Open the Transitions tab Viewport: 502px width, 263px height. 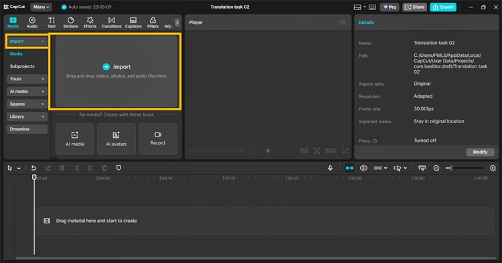pyautogui.click(x=111, y=22)
